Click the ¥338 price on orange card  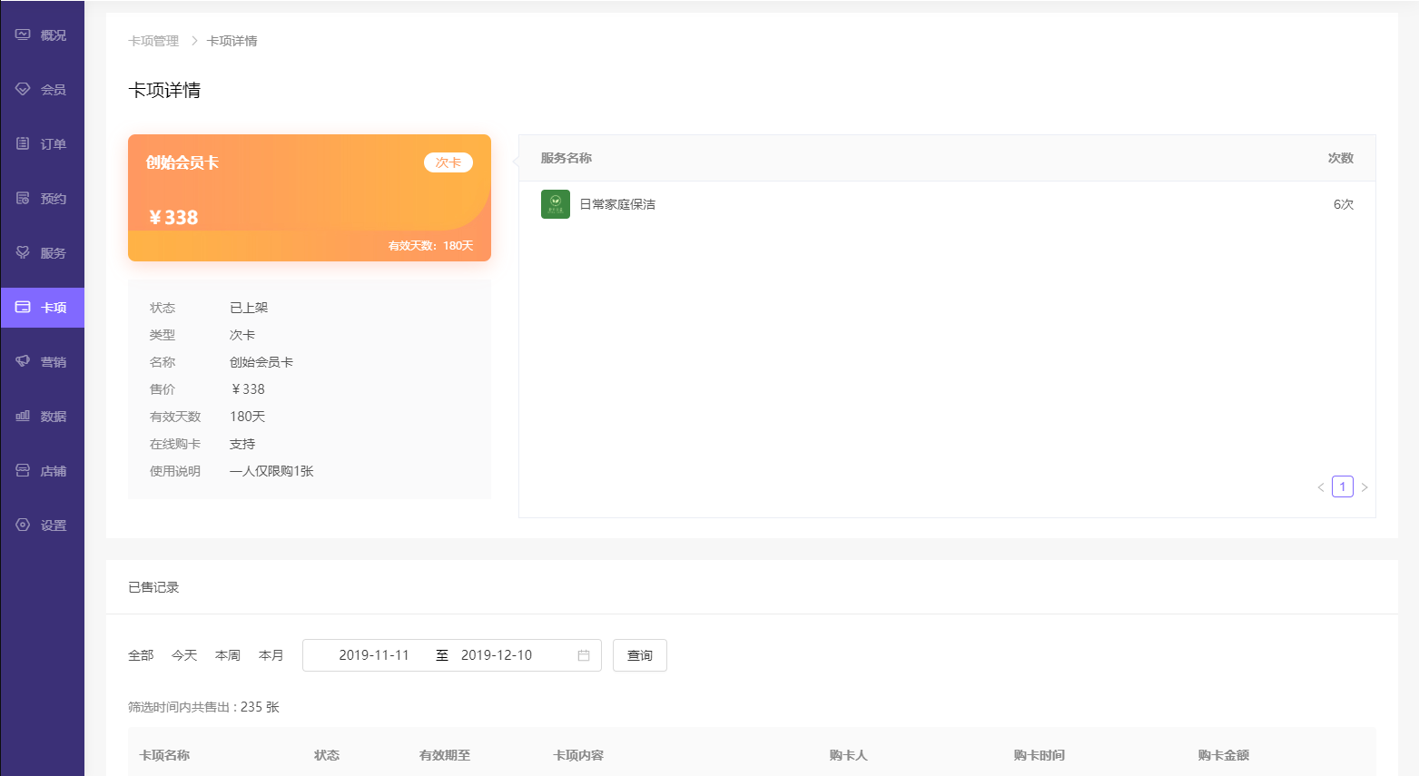173,218
